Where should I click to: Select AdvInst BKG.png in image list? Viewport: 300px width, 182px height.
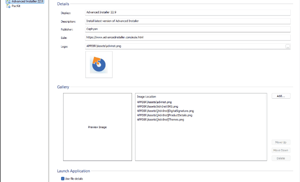[x=157, y=106]
